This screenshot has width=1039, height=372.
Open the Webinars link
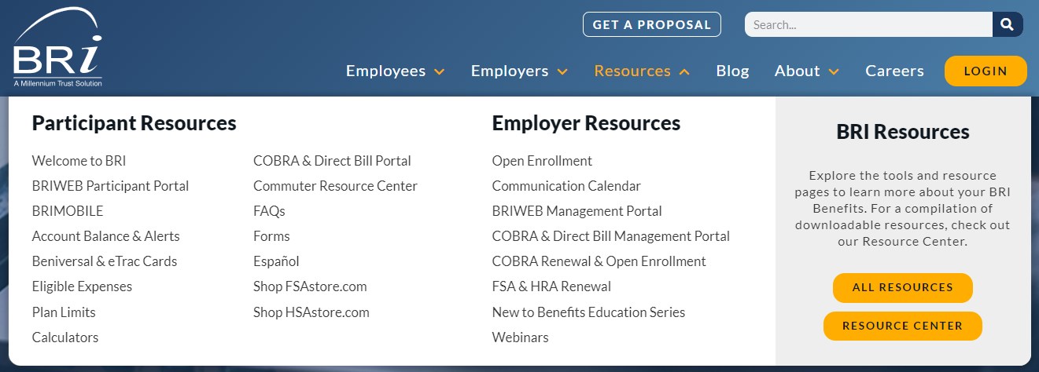pos(520,337)
